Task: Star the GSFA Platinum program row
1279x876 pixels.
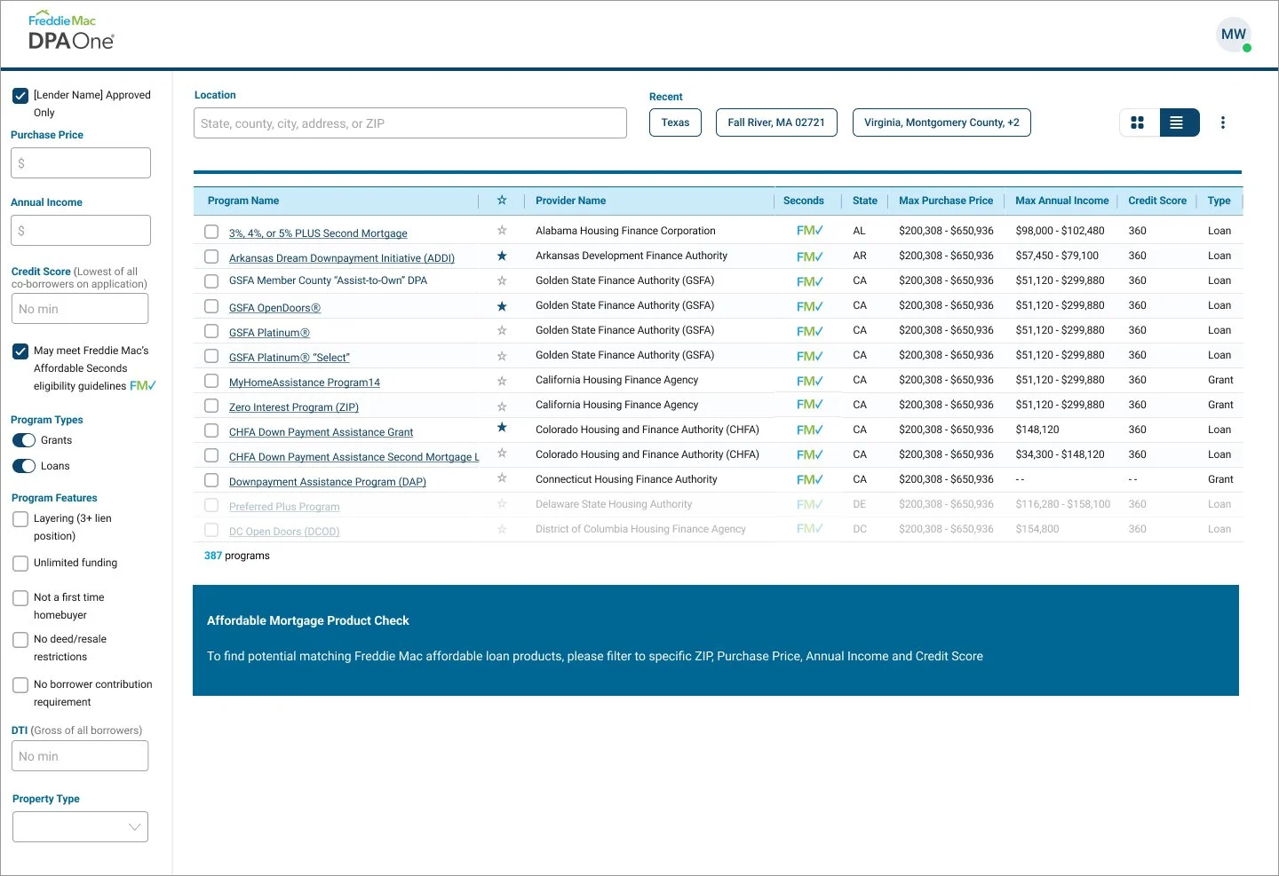Action: (x=502, y=331)
